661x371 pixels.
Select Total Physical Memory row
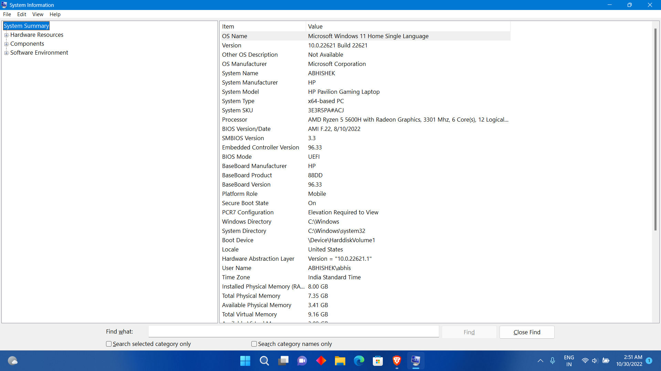coord(365,296)
